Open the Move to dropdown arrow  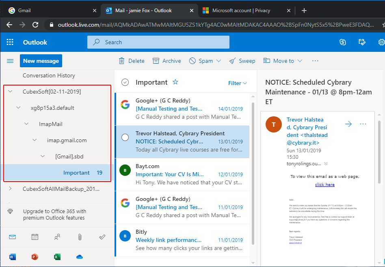300,61
